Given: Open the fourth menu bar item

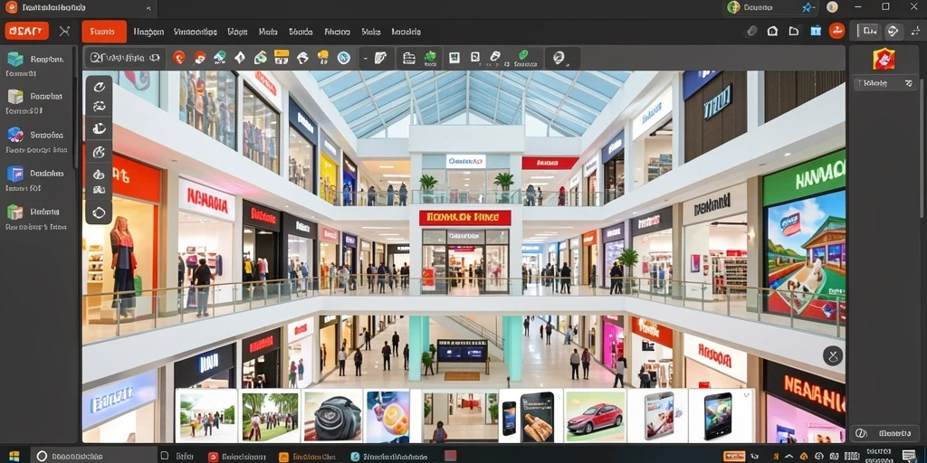Looking at the screenshot, I should (238, 32).
